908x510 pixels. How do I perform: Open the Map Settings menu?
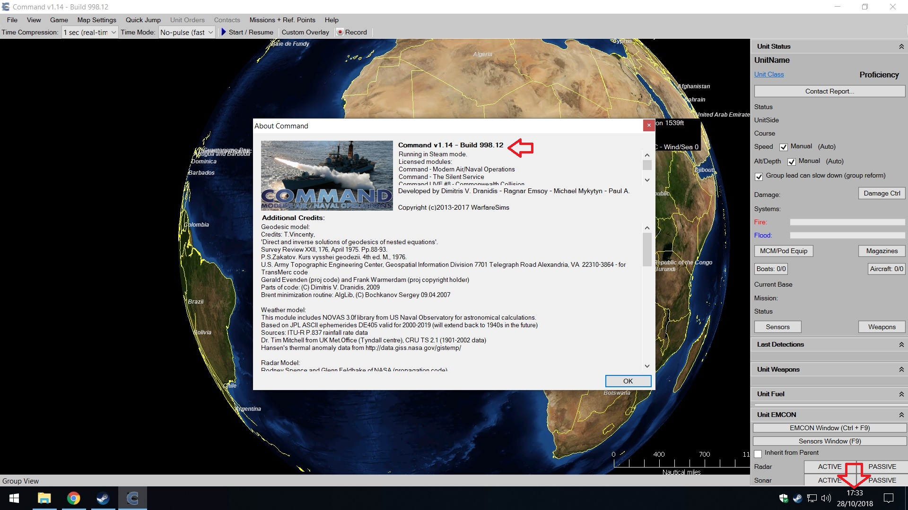(96, 20)
